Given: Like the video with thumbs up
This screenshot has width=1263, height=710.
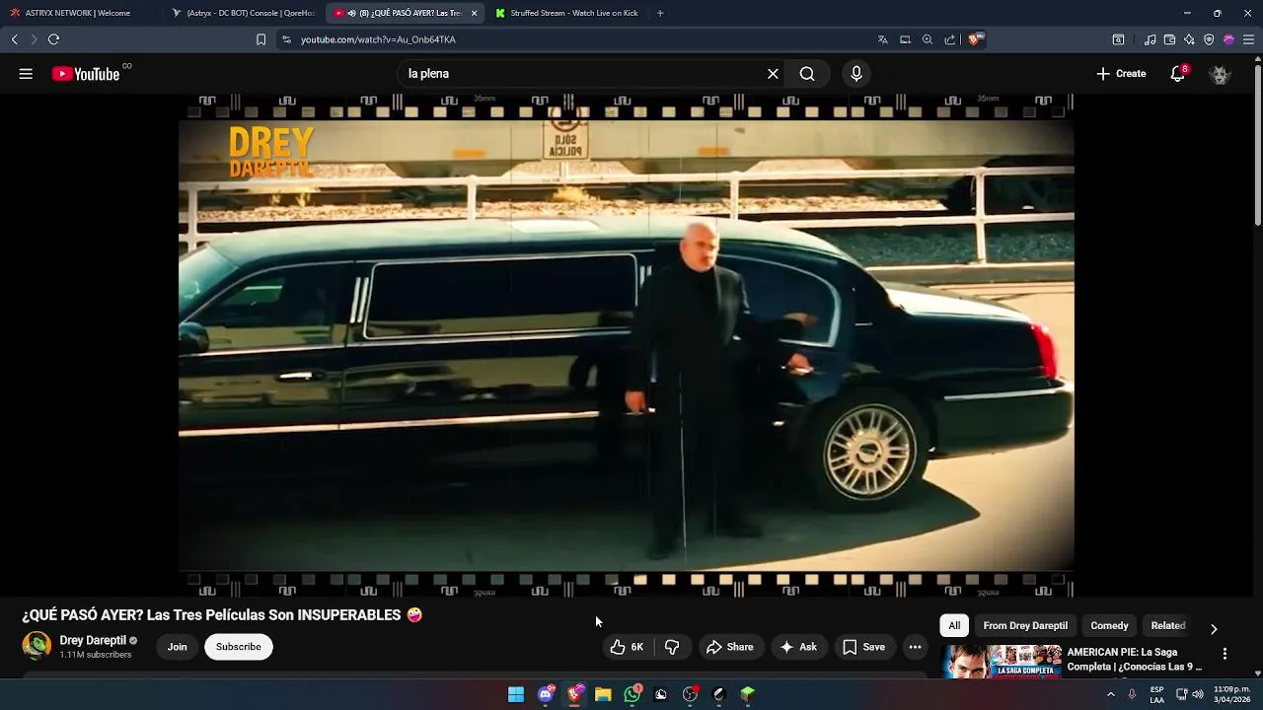Looking at the screenshot, I should click(x=628, y=647).
